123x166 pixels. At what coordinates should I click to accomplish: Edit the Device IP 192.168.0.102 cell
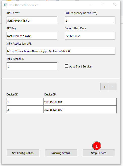click(x=80, y=109)
